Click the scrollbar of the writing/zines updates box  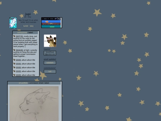[38, 53]
